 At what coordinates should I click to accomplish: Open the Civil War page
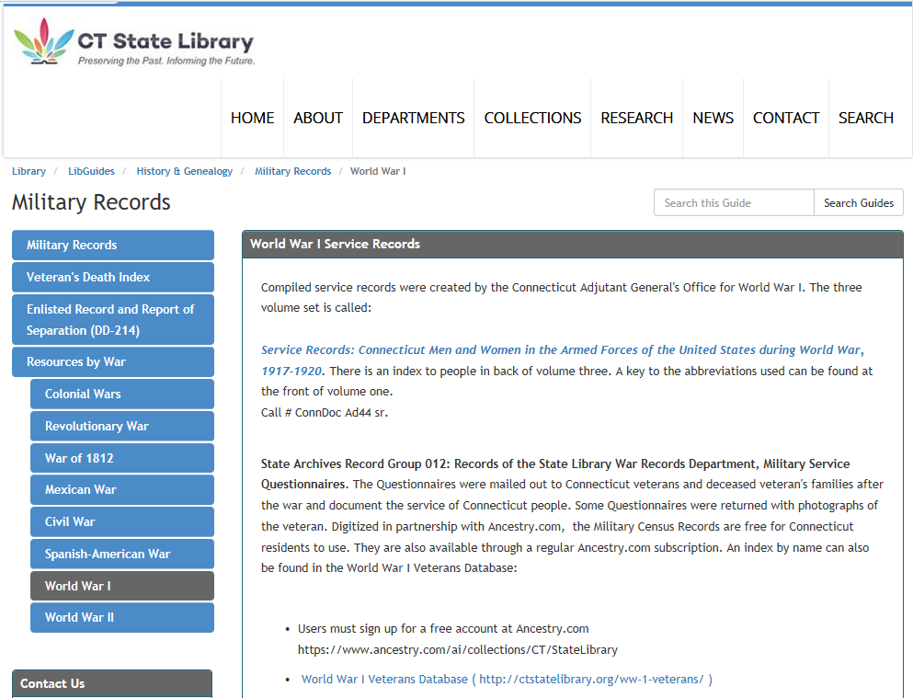click(x=122, y=521)
